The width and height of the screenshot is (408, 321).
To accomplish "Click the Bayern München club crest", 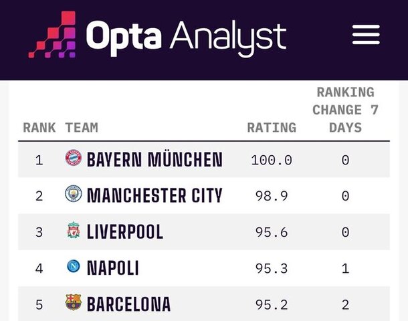I will point(73,158).
